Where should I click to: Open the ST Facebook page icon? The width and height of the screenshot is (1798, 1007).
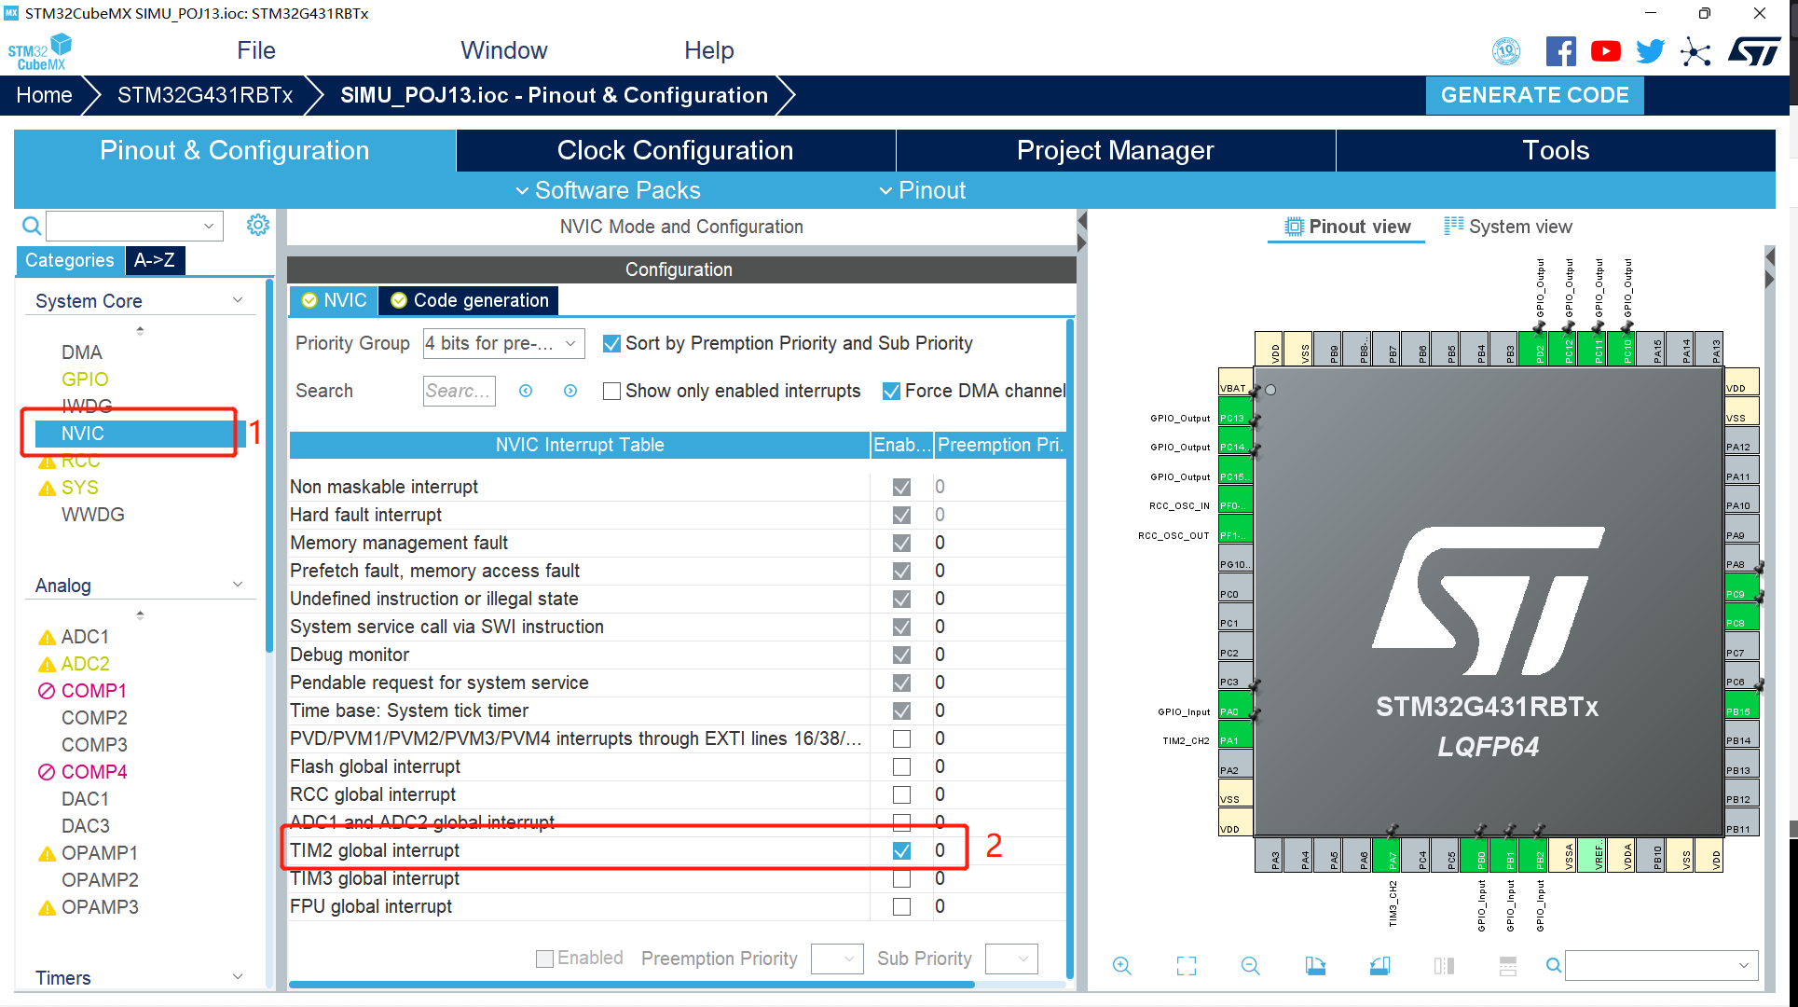tap(1560, 51)
